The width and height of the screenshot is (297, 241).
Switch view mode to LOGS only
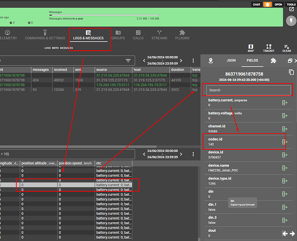tap(48, 48)
